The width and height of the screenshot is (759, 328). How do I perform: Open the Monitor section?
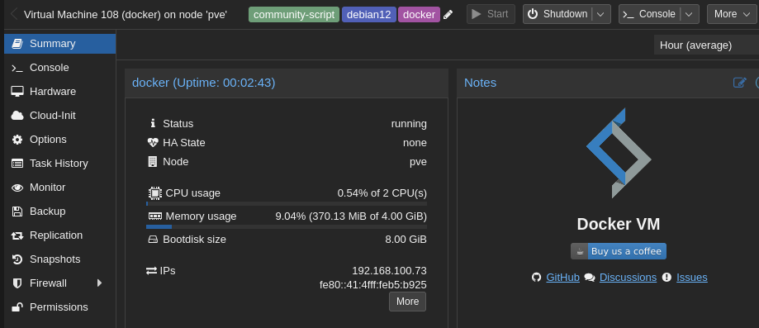click(60, 188)
